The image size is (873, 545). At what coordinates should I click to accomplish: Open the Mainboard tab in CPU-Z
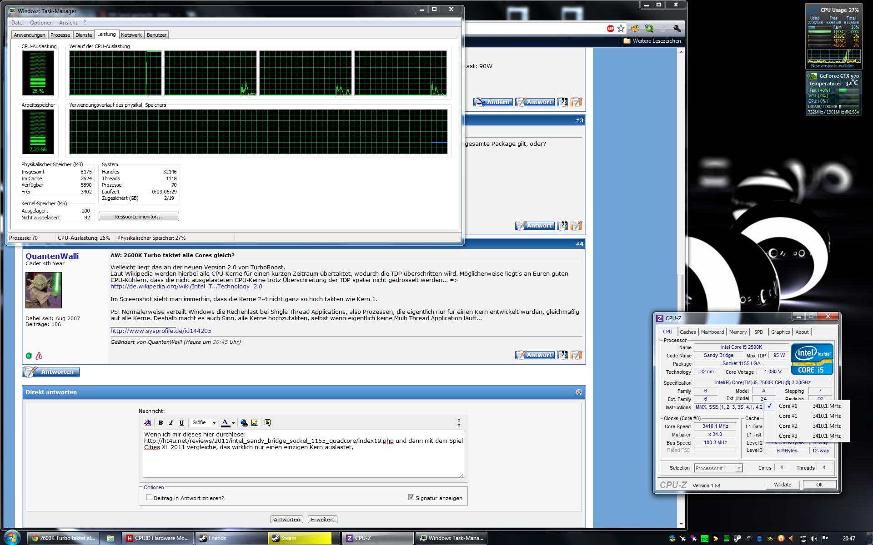(x=712, y=332)
